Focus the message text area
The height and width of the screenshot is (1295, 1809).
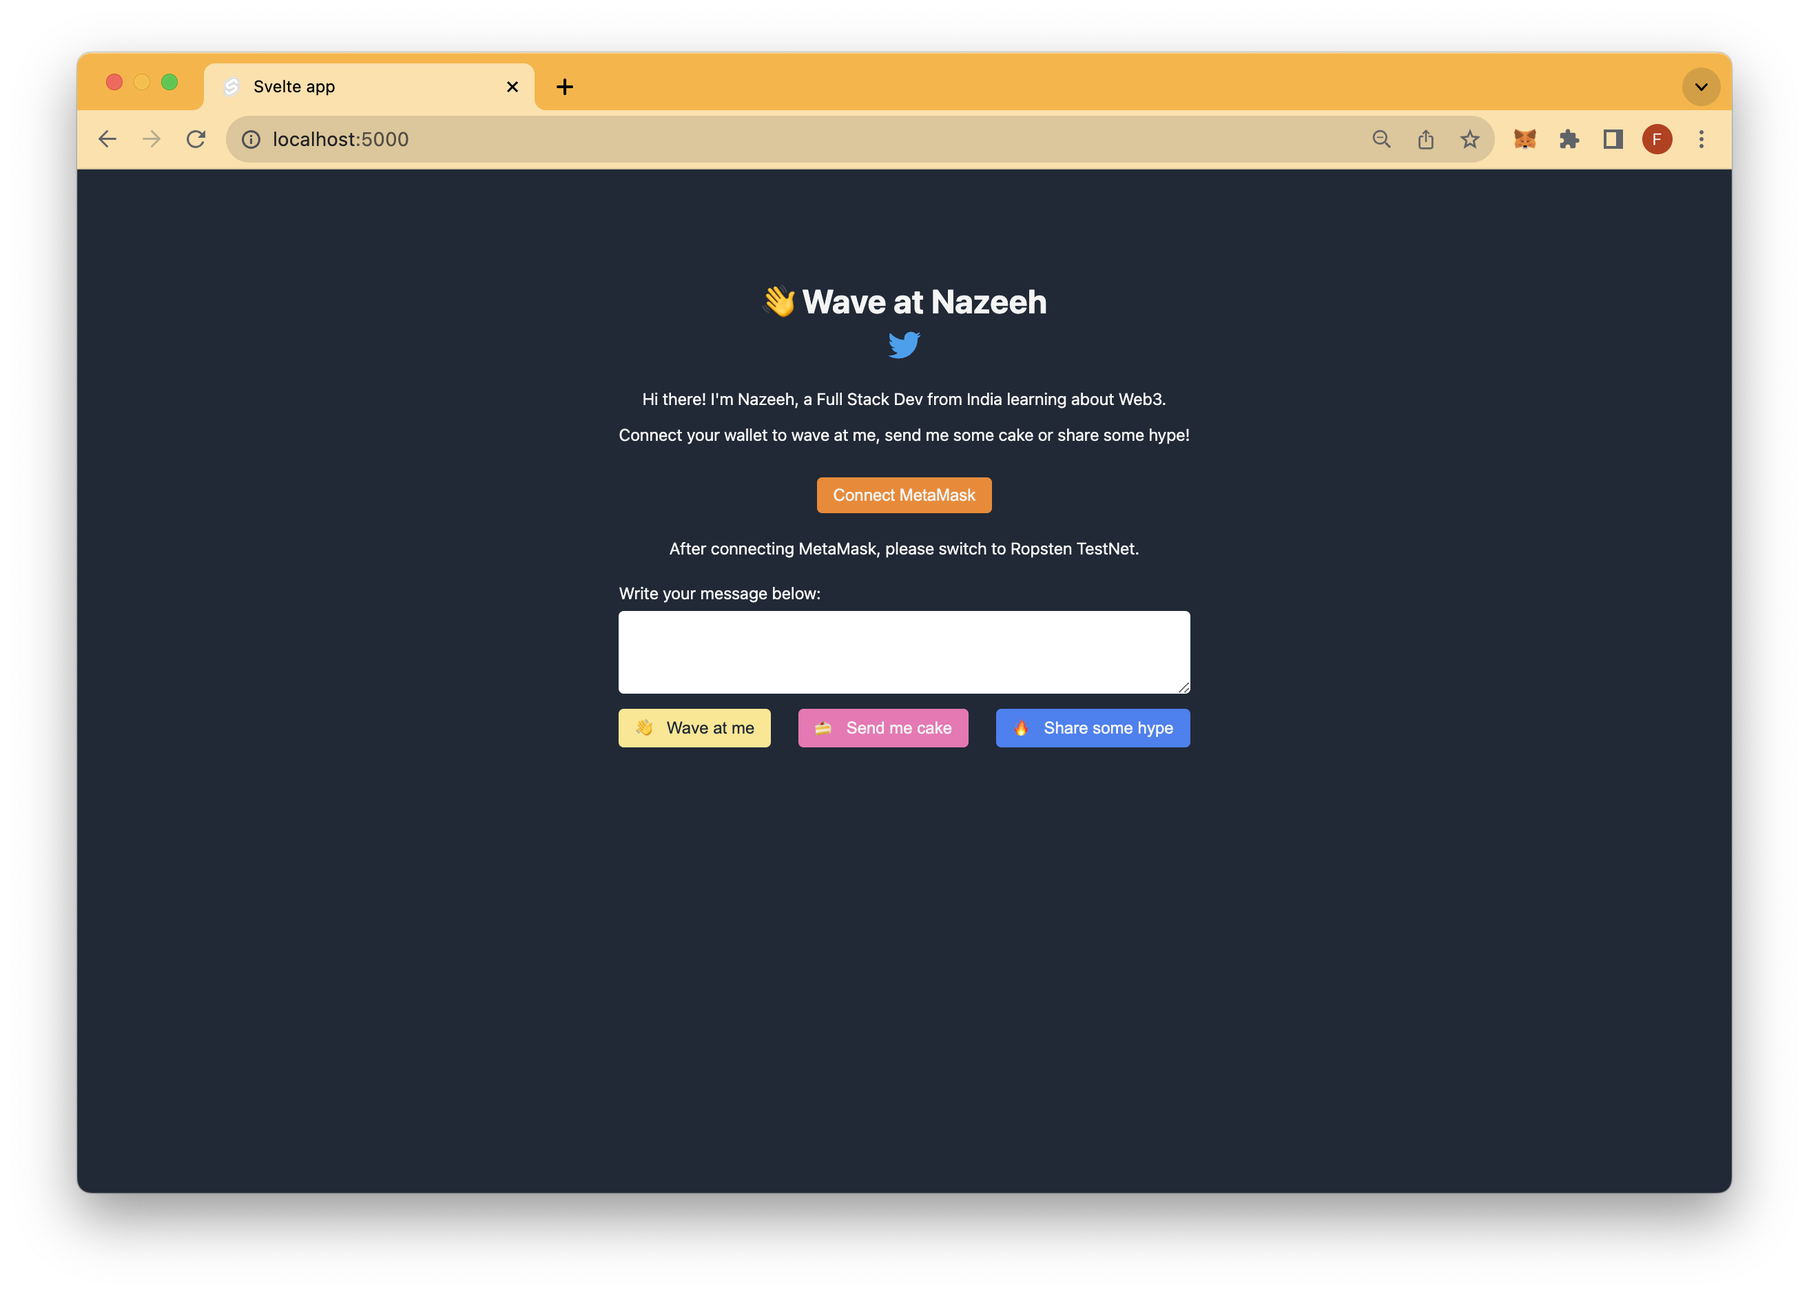pyautogui.click(x=903, y=652)
